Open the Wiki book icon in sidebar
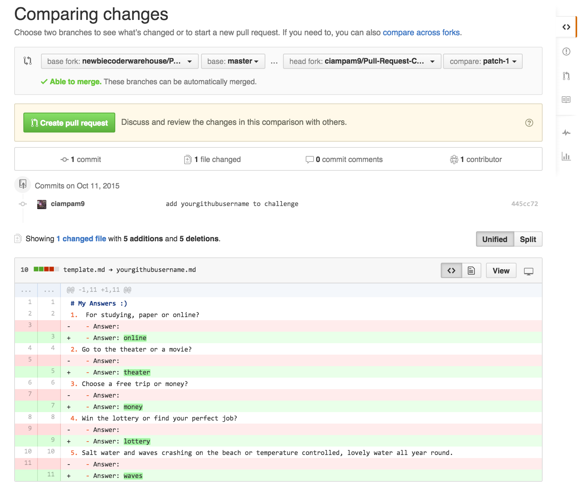The height and width of the screenshot is (486, 584). (x=566, y=100)
